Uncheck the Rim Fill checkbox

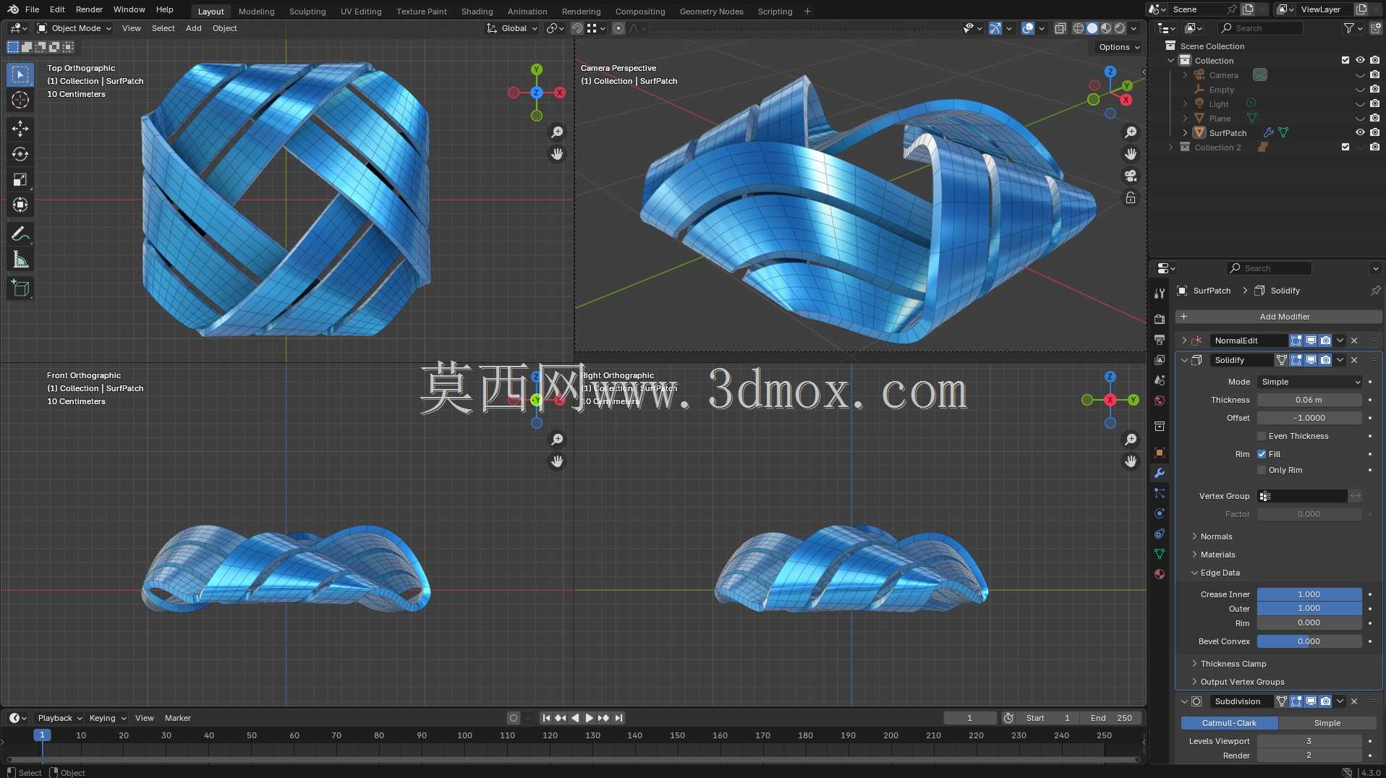pos(1262,454)
